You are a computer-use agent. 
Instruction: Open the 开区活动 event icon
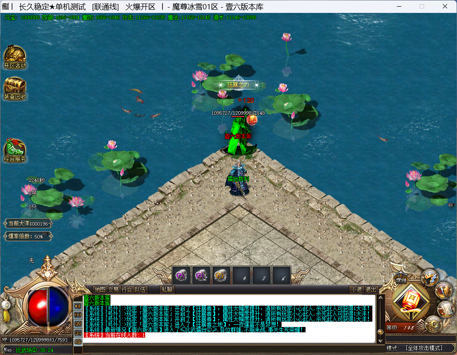pos(15,57)
